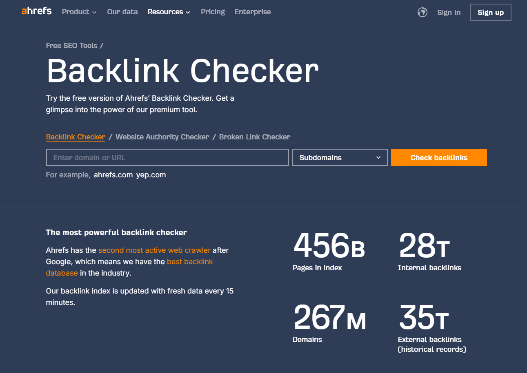Open the Our data page
527x373 pixels.
pos(122,12)
